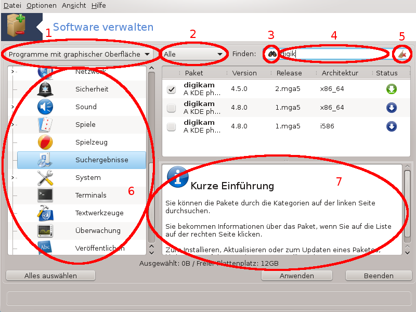This screenshot has height=312, width=416.
Task: Select the Terminals console icon
Action: pyautogui.click(x=45, y=196)
